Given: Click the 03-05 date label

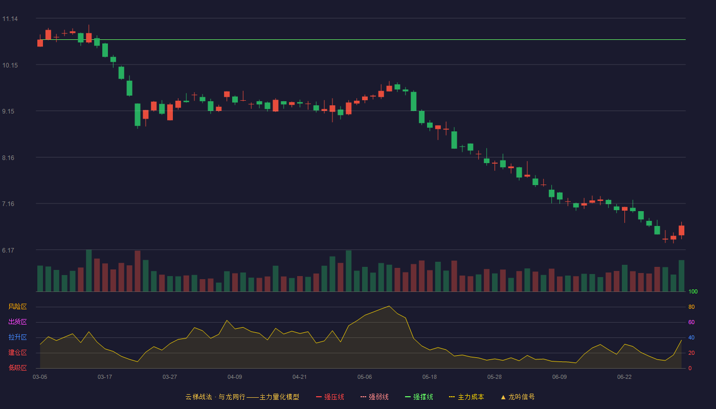Looking at the screenshot, I should click(x=40, y=377).
